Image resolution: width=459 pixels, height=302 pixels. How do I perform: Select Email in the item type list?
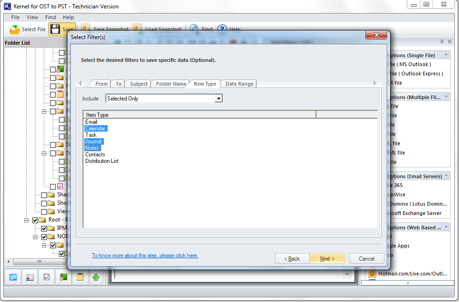91,122
